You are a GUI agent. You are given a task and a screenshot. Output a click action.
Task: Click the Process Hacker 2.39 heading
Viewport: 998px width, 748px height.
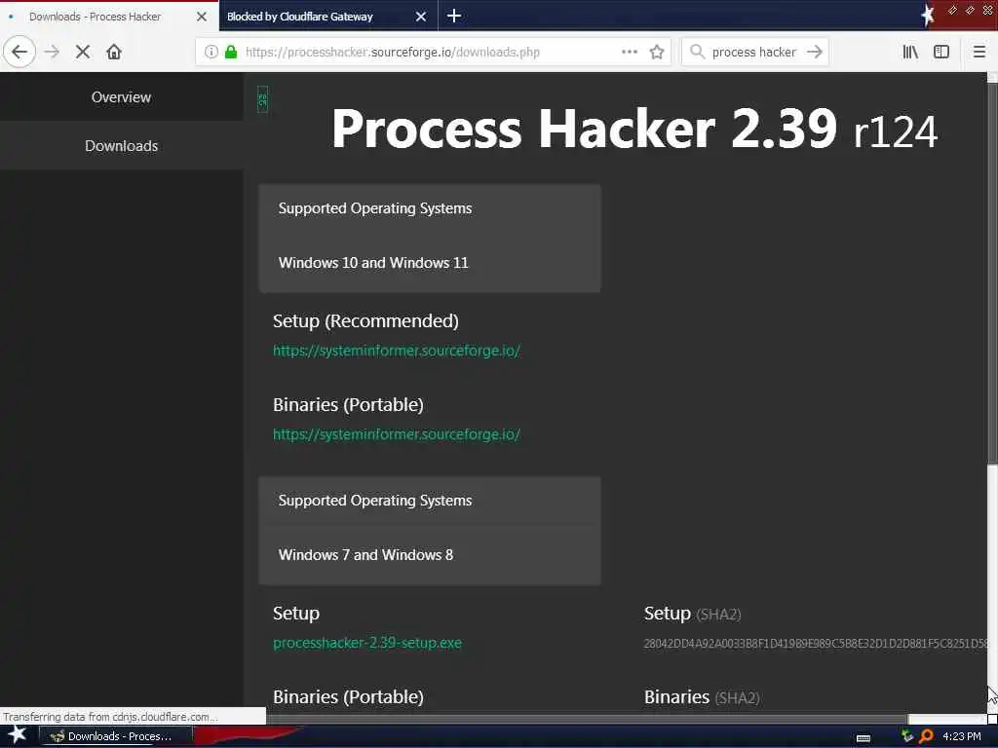pyautogui.click(x=584, y=129)
